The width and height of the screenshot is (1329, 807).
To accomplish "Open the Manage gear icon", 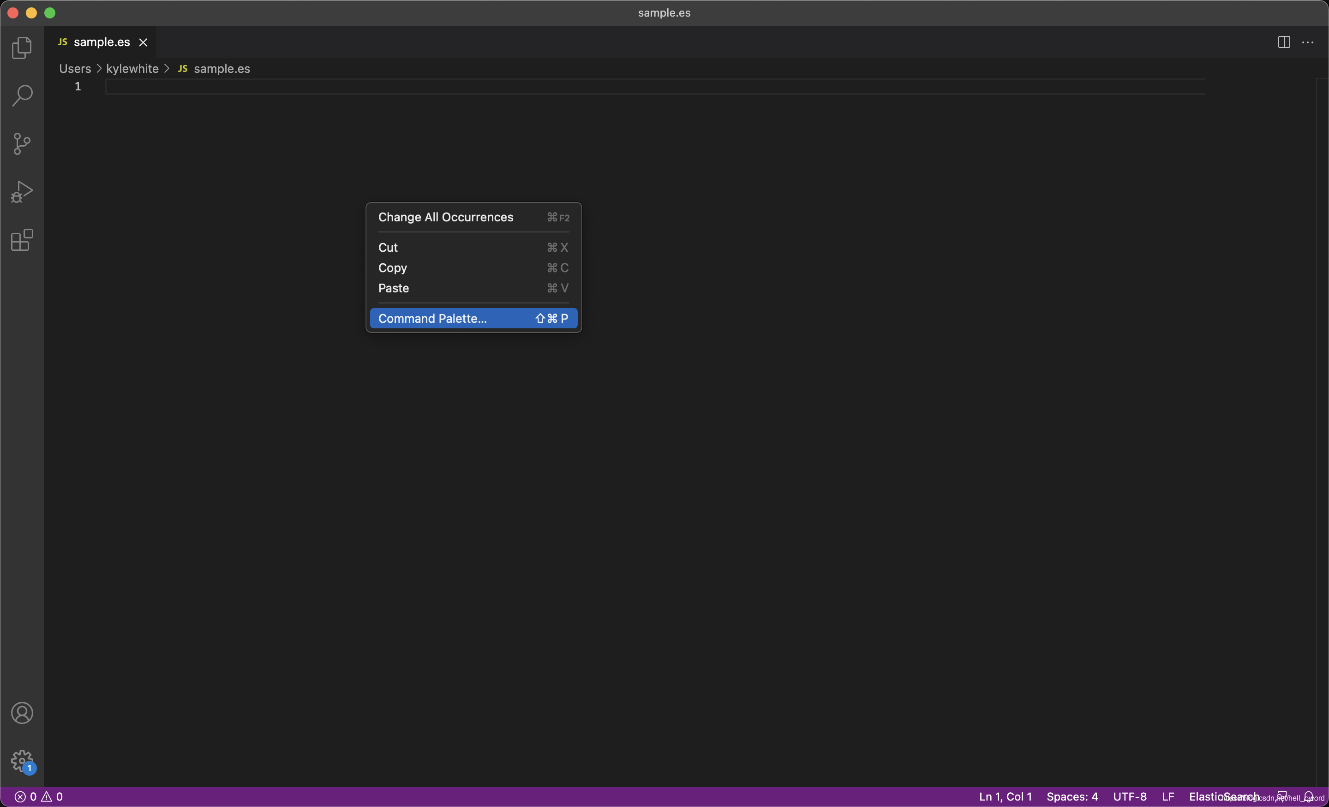I will (22, 760).
